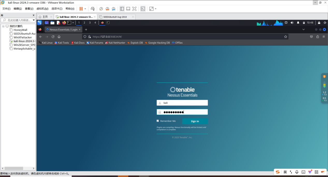Viewport: 328px width, 177px height.
Task: Toggle the Remember Me checkbox
Action: [158, 121]
